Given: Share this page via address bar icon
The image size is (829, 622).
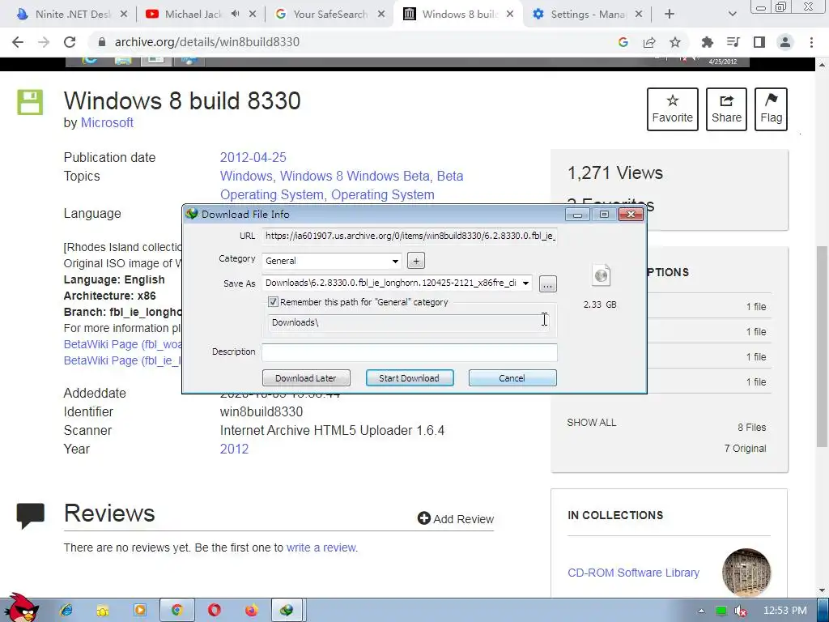Looking at the screenshot, I should (649, 42).
